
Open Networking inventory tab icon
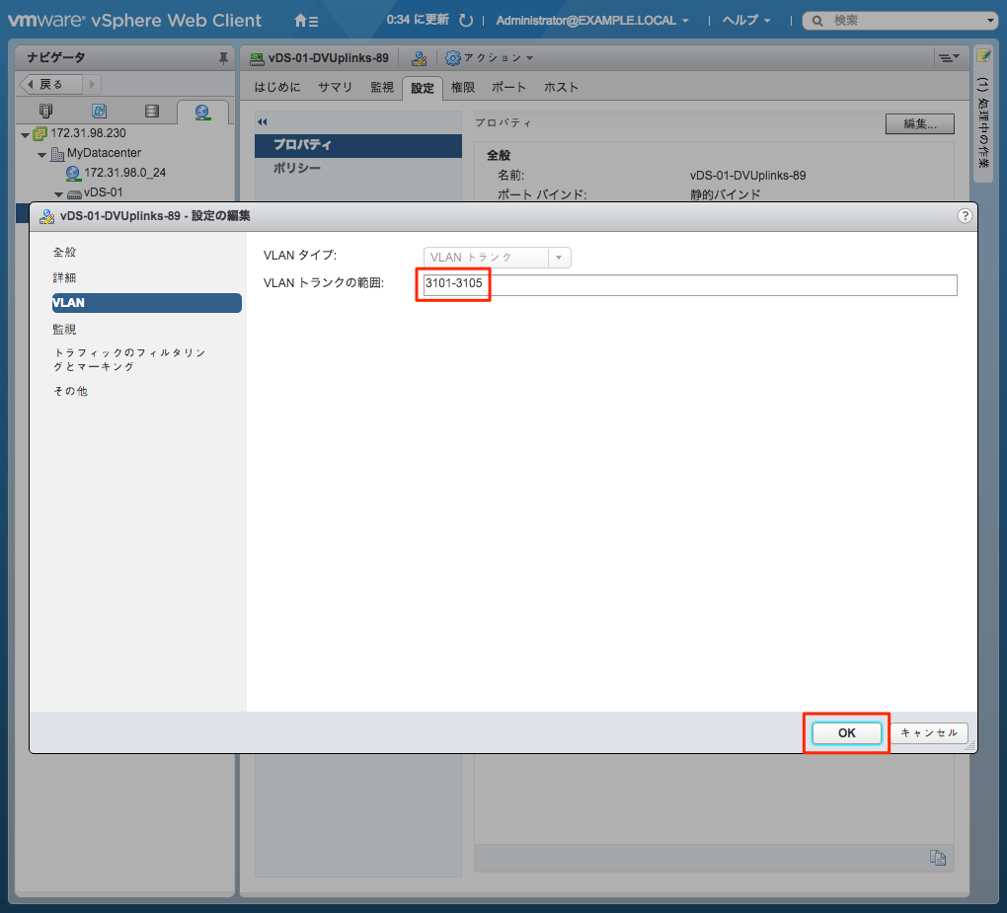pyautogui.click(x=202, y=113)
